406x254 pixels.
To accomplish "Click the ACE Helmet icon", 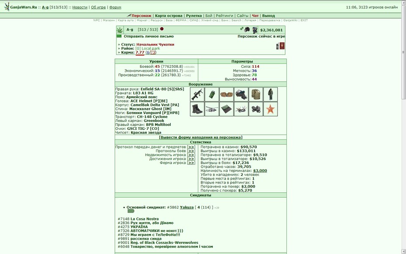I will (241, 94).
